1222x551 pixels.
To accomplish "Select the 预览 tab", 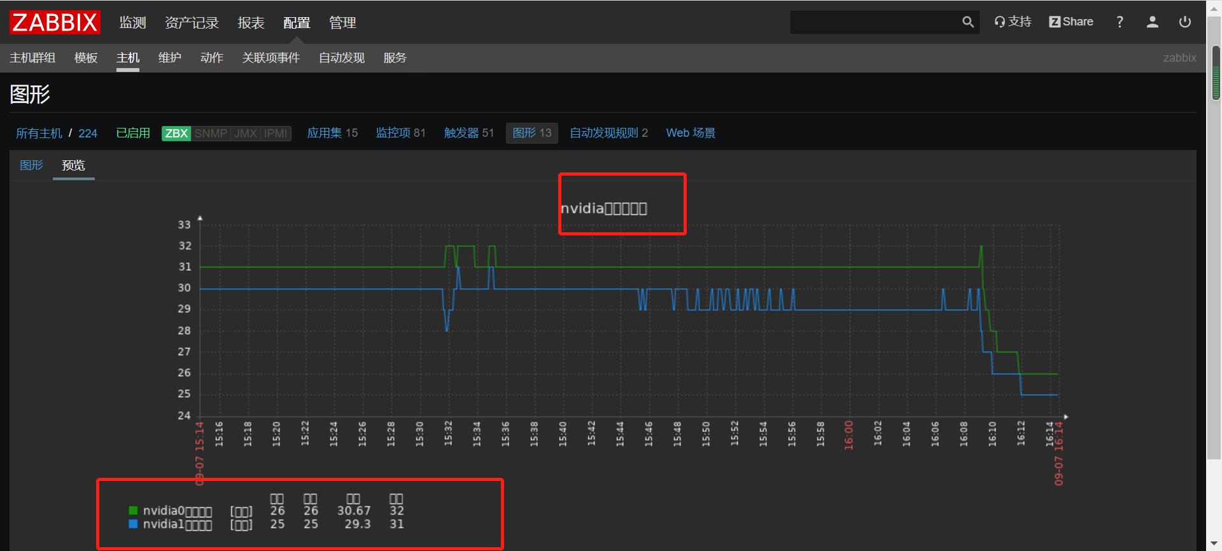I will click(73, 165).
